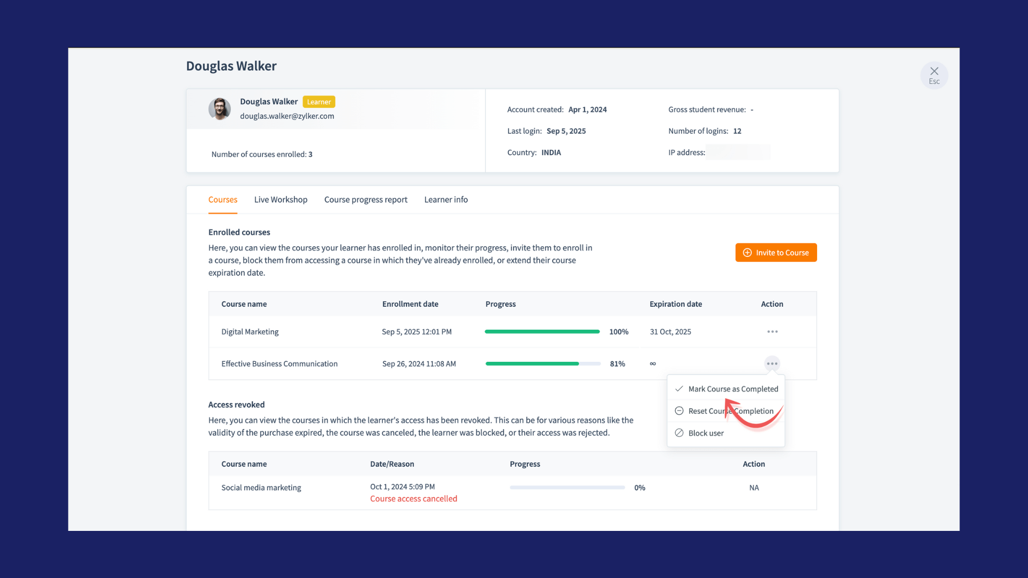
Task: Select the Courses tab
Action: tap(223, 200)
